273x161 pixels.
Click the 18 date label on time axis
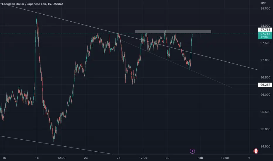coord(37,158)
